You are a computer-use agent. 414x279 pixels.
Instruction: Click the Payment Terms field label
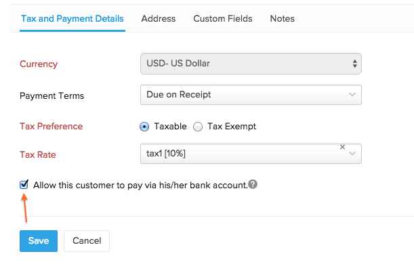(x=52, y=95)
